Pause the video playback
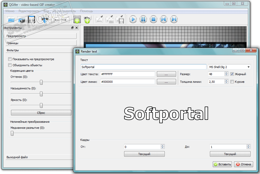260x174 pixels. click(x=143, y=19)
